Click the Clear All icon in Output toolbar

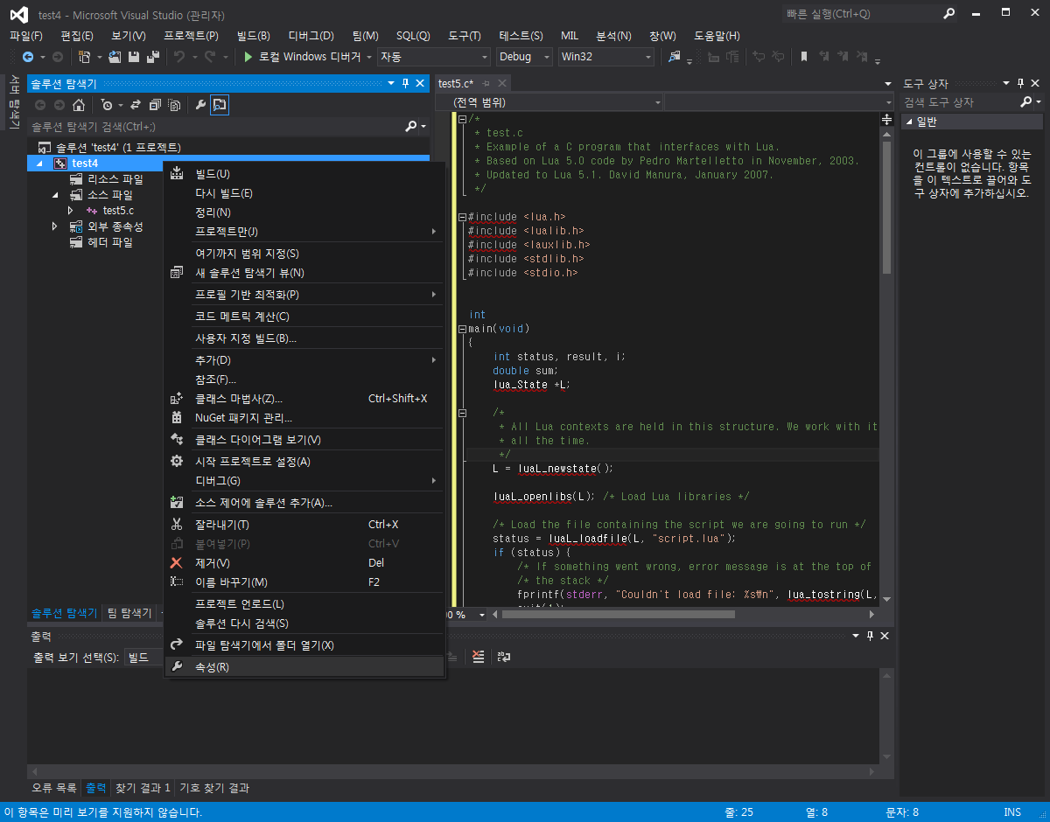[x=478, y=656]
